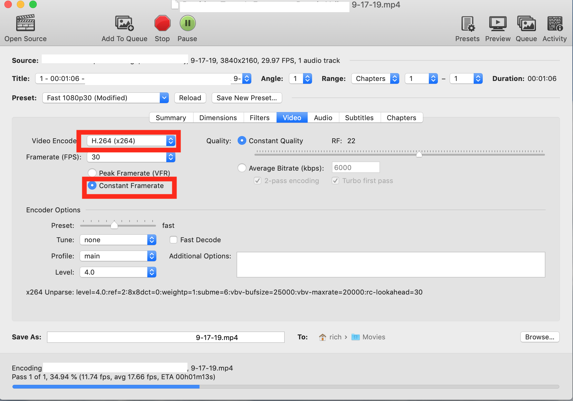Show the Queue window
Image resolution: width=573 pixels, height=401 pixels.
tap(526, 24)
